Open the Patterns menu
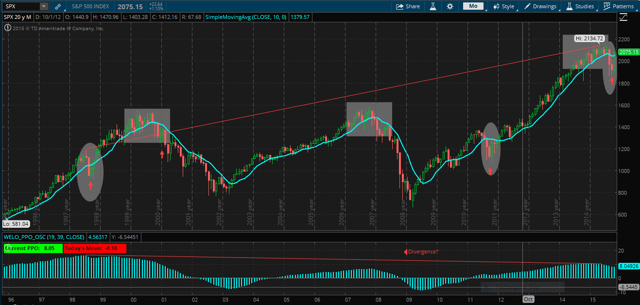 pos(619,6)
